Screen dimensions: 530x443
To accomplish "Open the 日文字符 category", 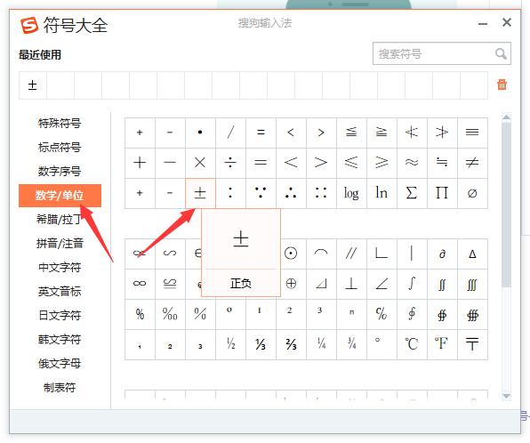I will coord(60,315).
